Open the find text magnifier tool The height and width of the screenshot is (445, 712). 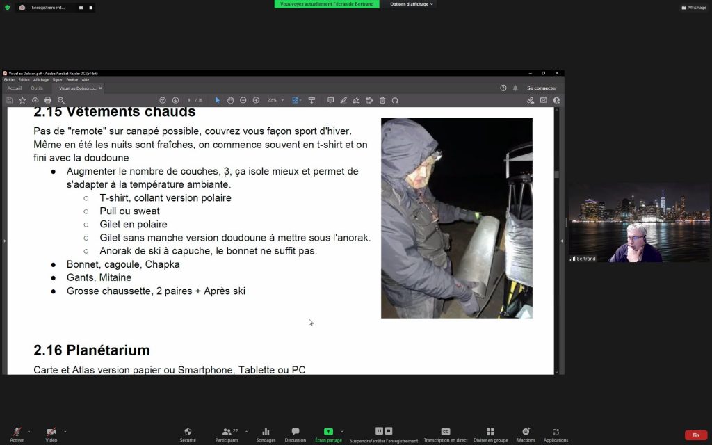click(61, 100)
